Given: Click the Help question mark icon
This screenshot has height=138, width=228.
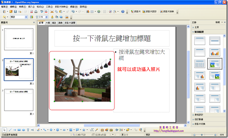Looking at the screenshot, I should (123, 11).
